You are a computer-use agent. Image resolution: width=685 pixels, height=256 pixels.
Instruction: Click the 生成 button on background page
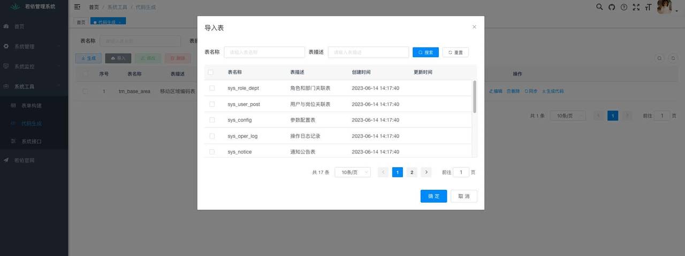pyautogui.click(x=88, y=58)
